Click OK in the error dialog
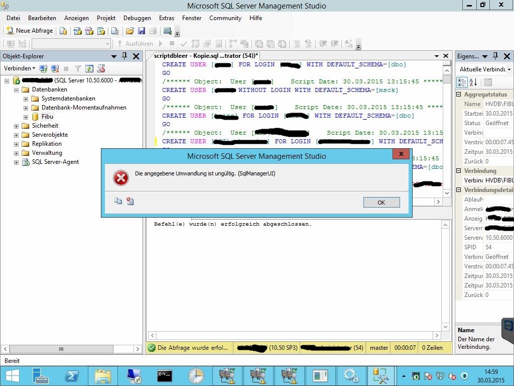 pyautogui.click(x=381, y=203)
